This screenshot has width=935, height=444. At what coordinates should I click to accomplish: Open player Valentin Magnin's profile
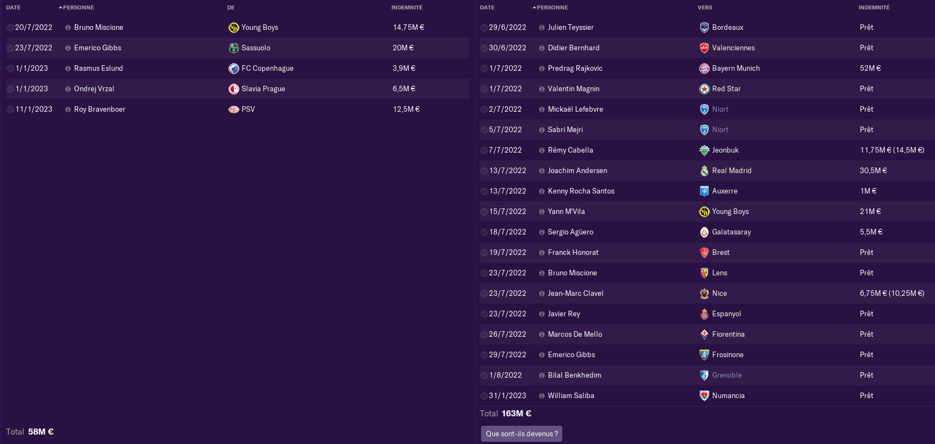click(573, 89)
